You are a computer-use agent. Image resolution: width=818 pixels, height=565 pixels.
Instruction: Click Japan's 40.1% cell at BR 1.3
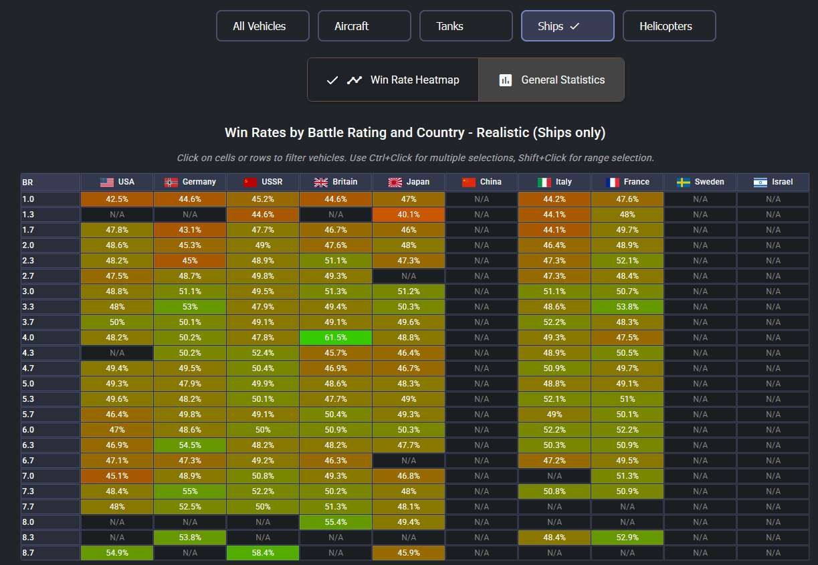click(x=409, y=214)
